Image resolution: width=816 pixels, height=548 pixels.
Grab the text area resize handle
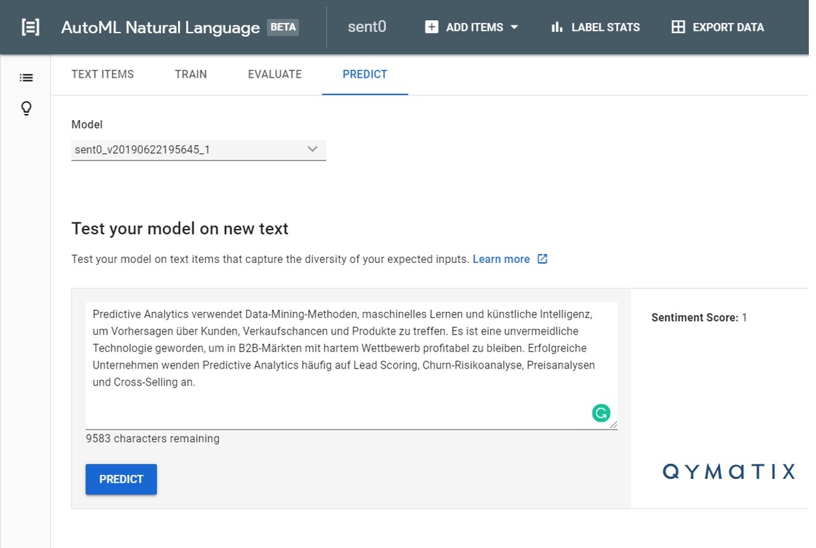point(613,425)
